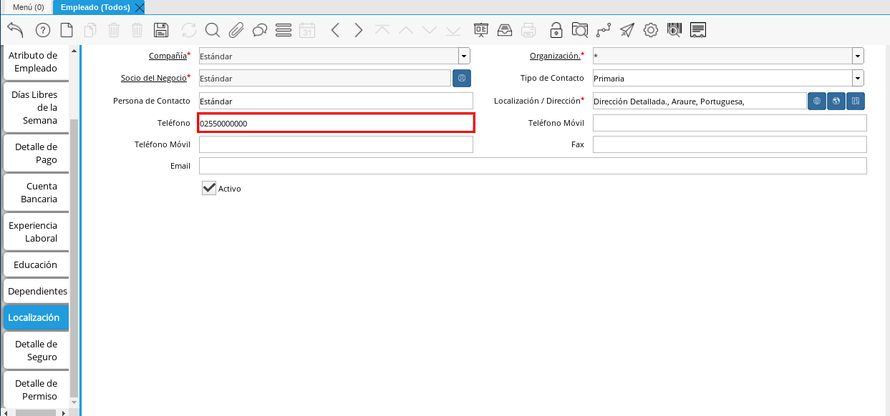Click the Compañía field label link
This screenshot has height=416, width=890.
click(x=168, y=56)
